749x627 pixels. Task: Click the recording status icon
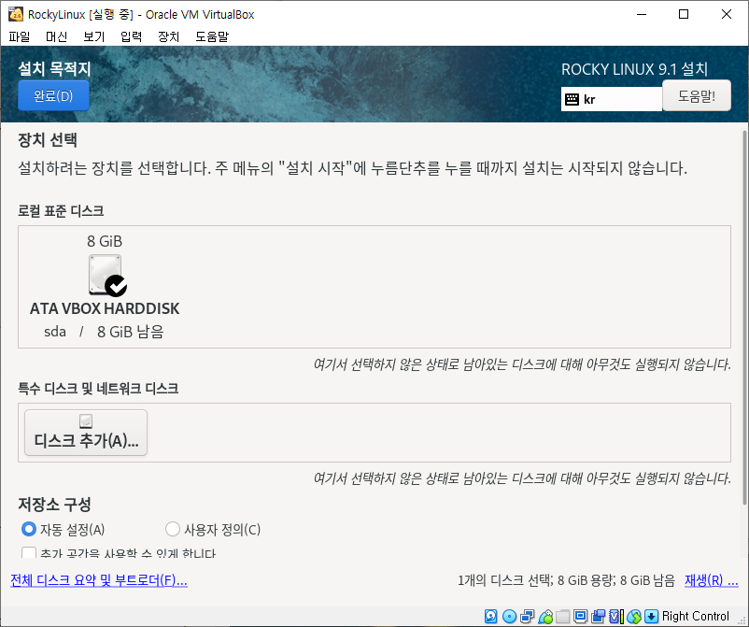[598, 617]
